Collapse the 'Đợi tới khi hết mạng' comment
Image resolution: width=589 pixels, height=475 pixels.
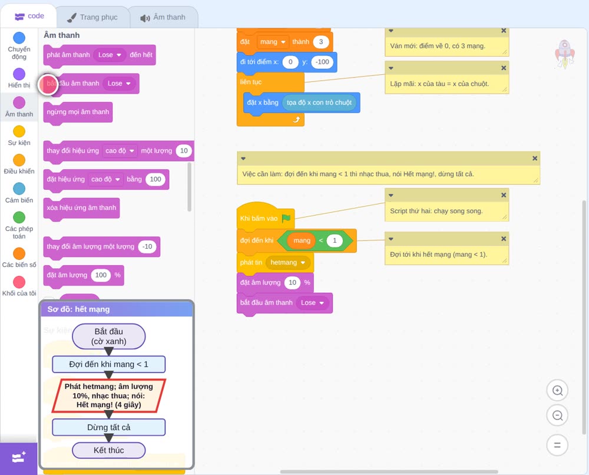click(x=391, y=239)
